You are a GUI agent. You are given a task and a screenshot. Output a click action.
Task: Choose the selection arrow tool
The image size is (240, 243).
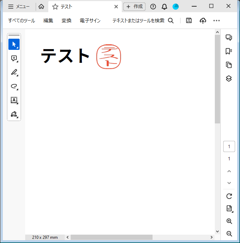click(14, 44)
